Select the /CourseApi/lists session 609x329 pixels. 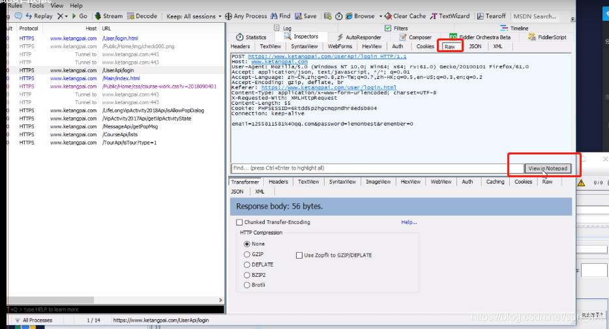tap(116, 135)
